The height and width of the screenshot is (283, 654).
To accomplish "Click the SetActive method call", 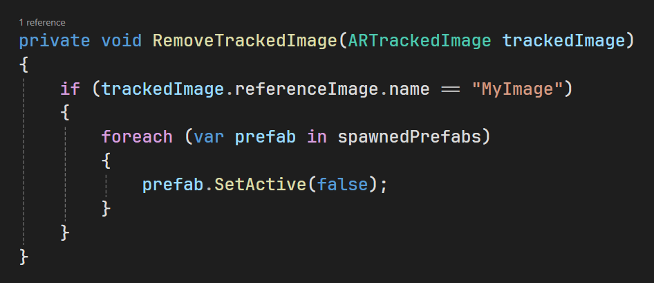I will tap(260, 185).
